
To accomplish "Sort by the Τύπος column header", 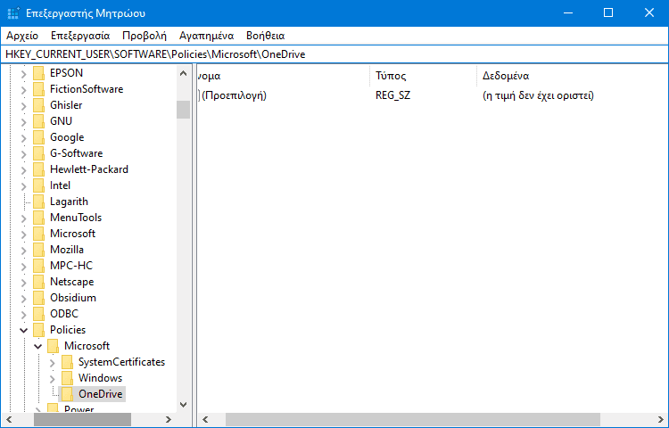I will click(x=423, y=76).
